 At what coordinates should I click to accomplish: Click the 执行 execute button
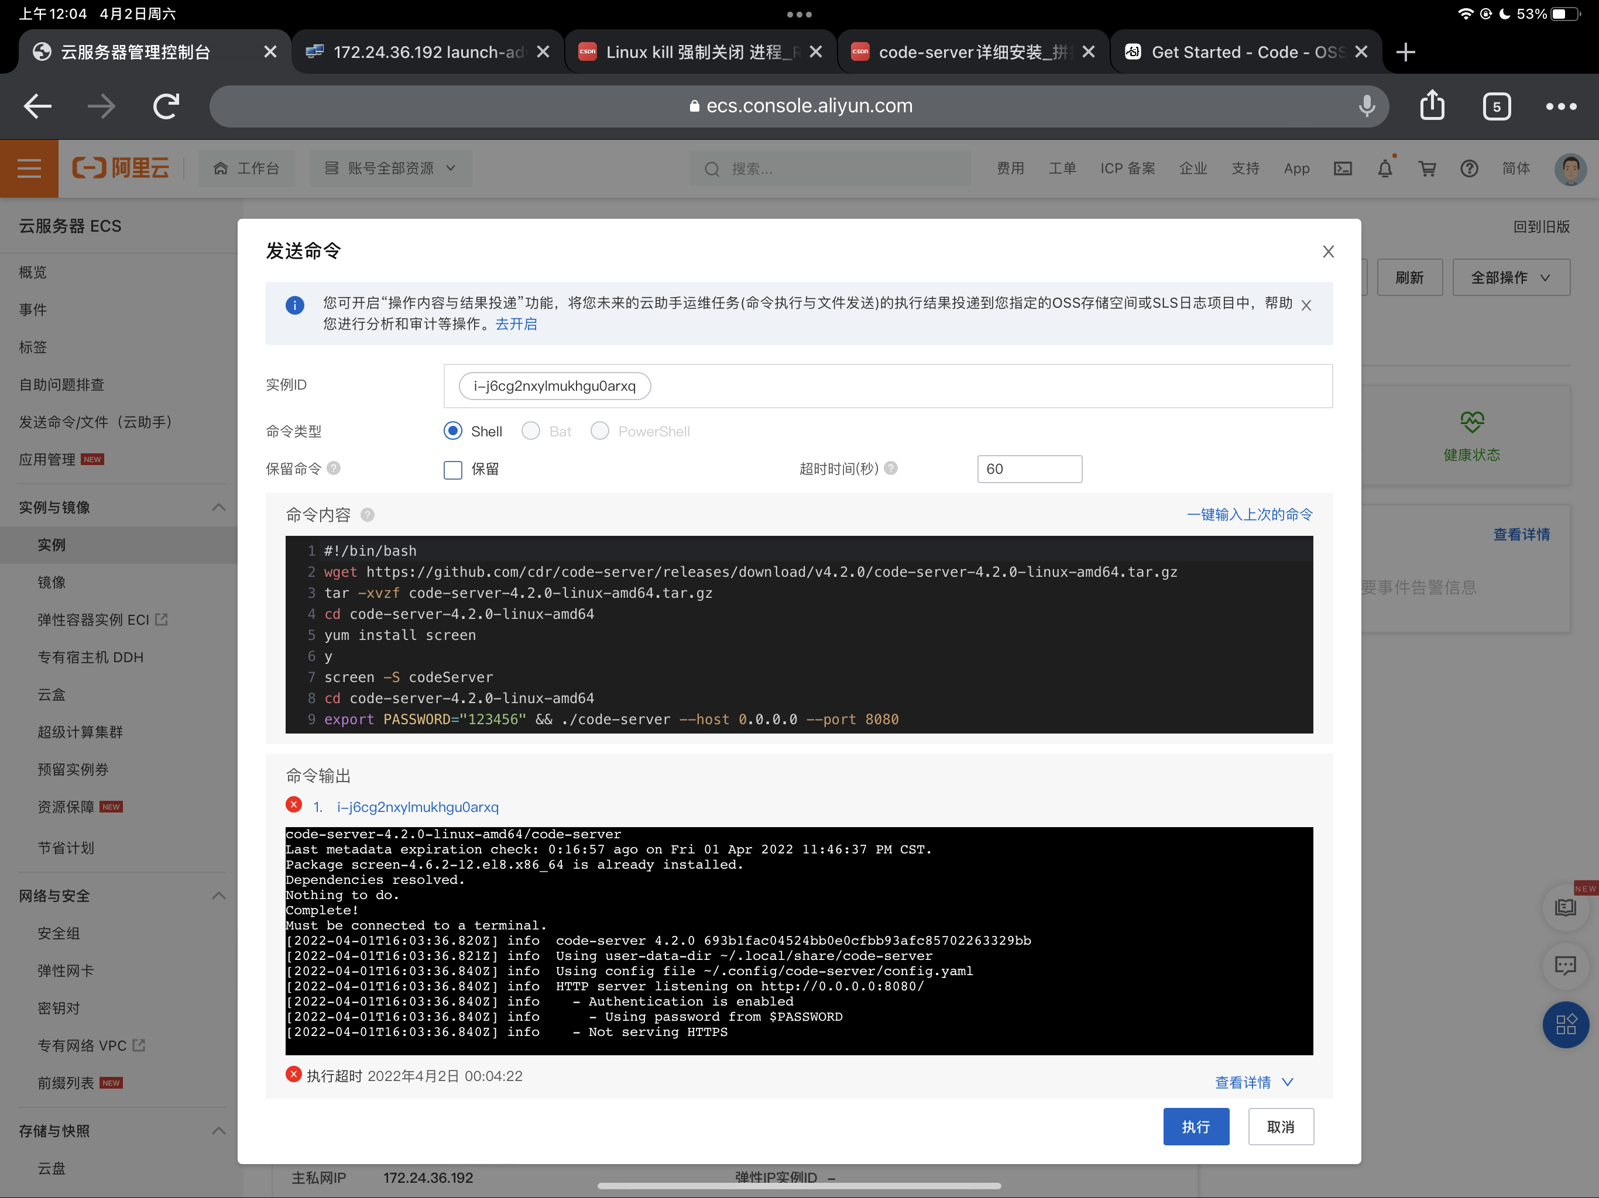[x=1197, y=1125]
